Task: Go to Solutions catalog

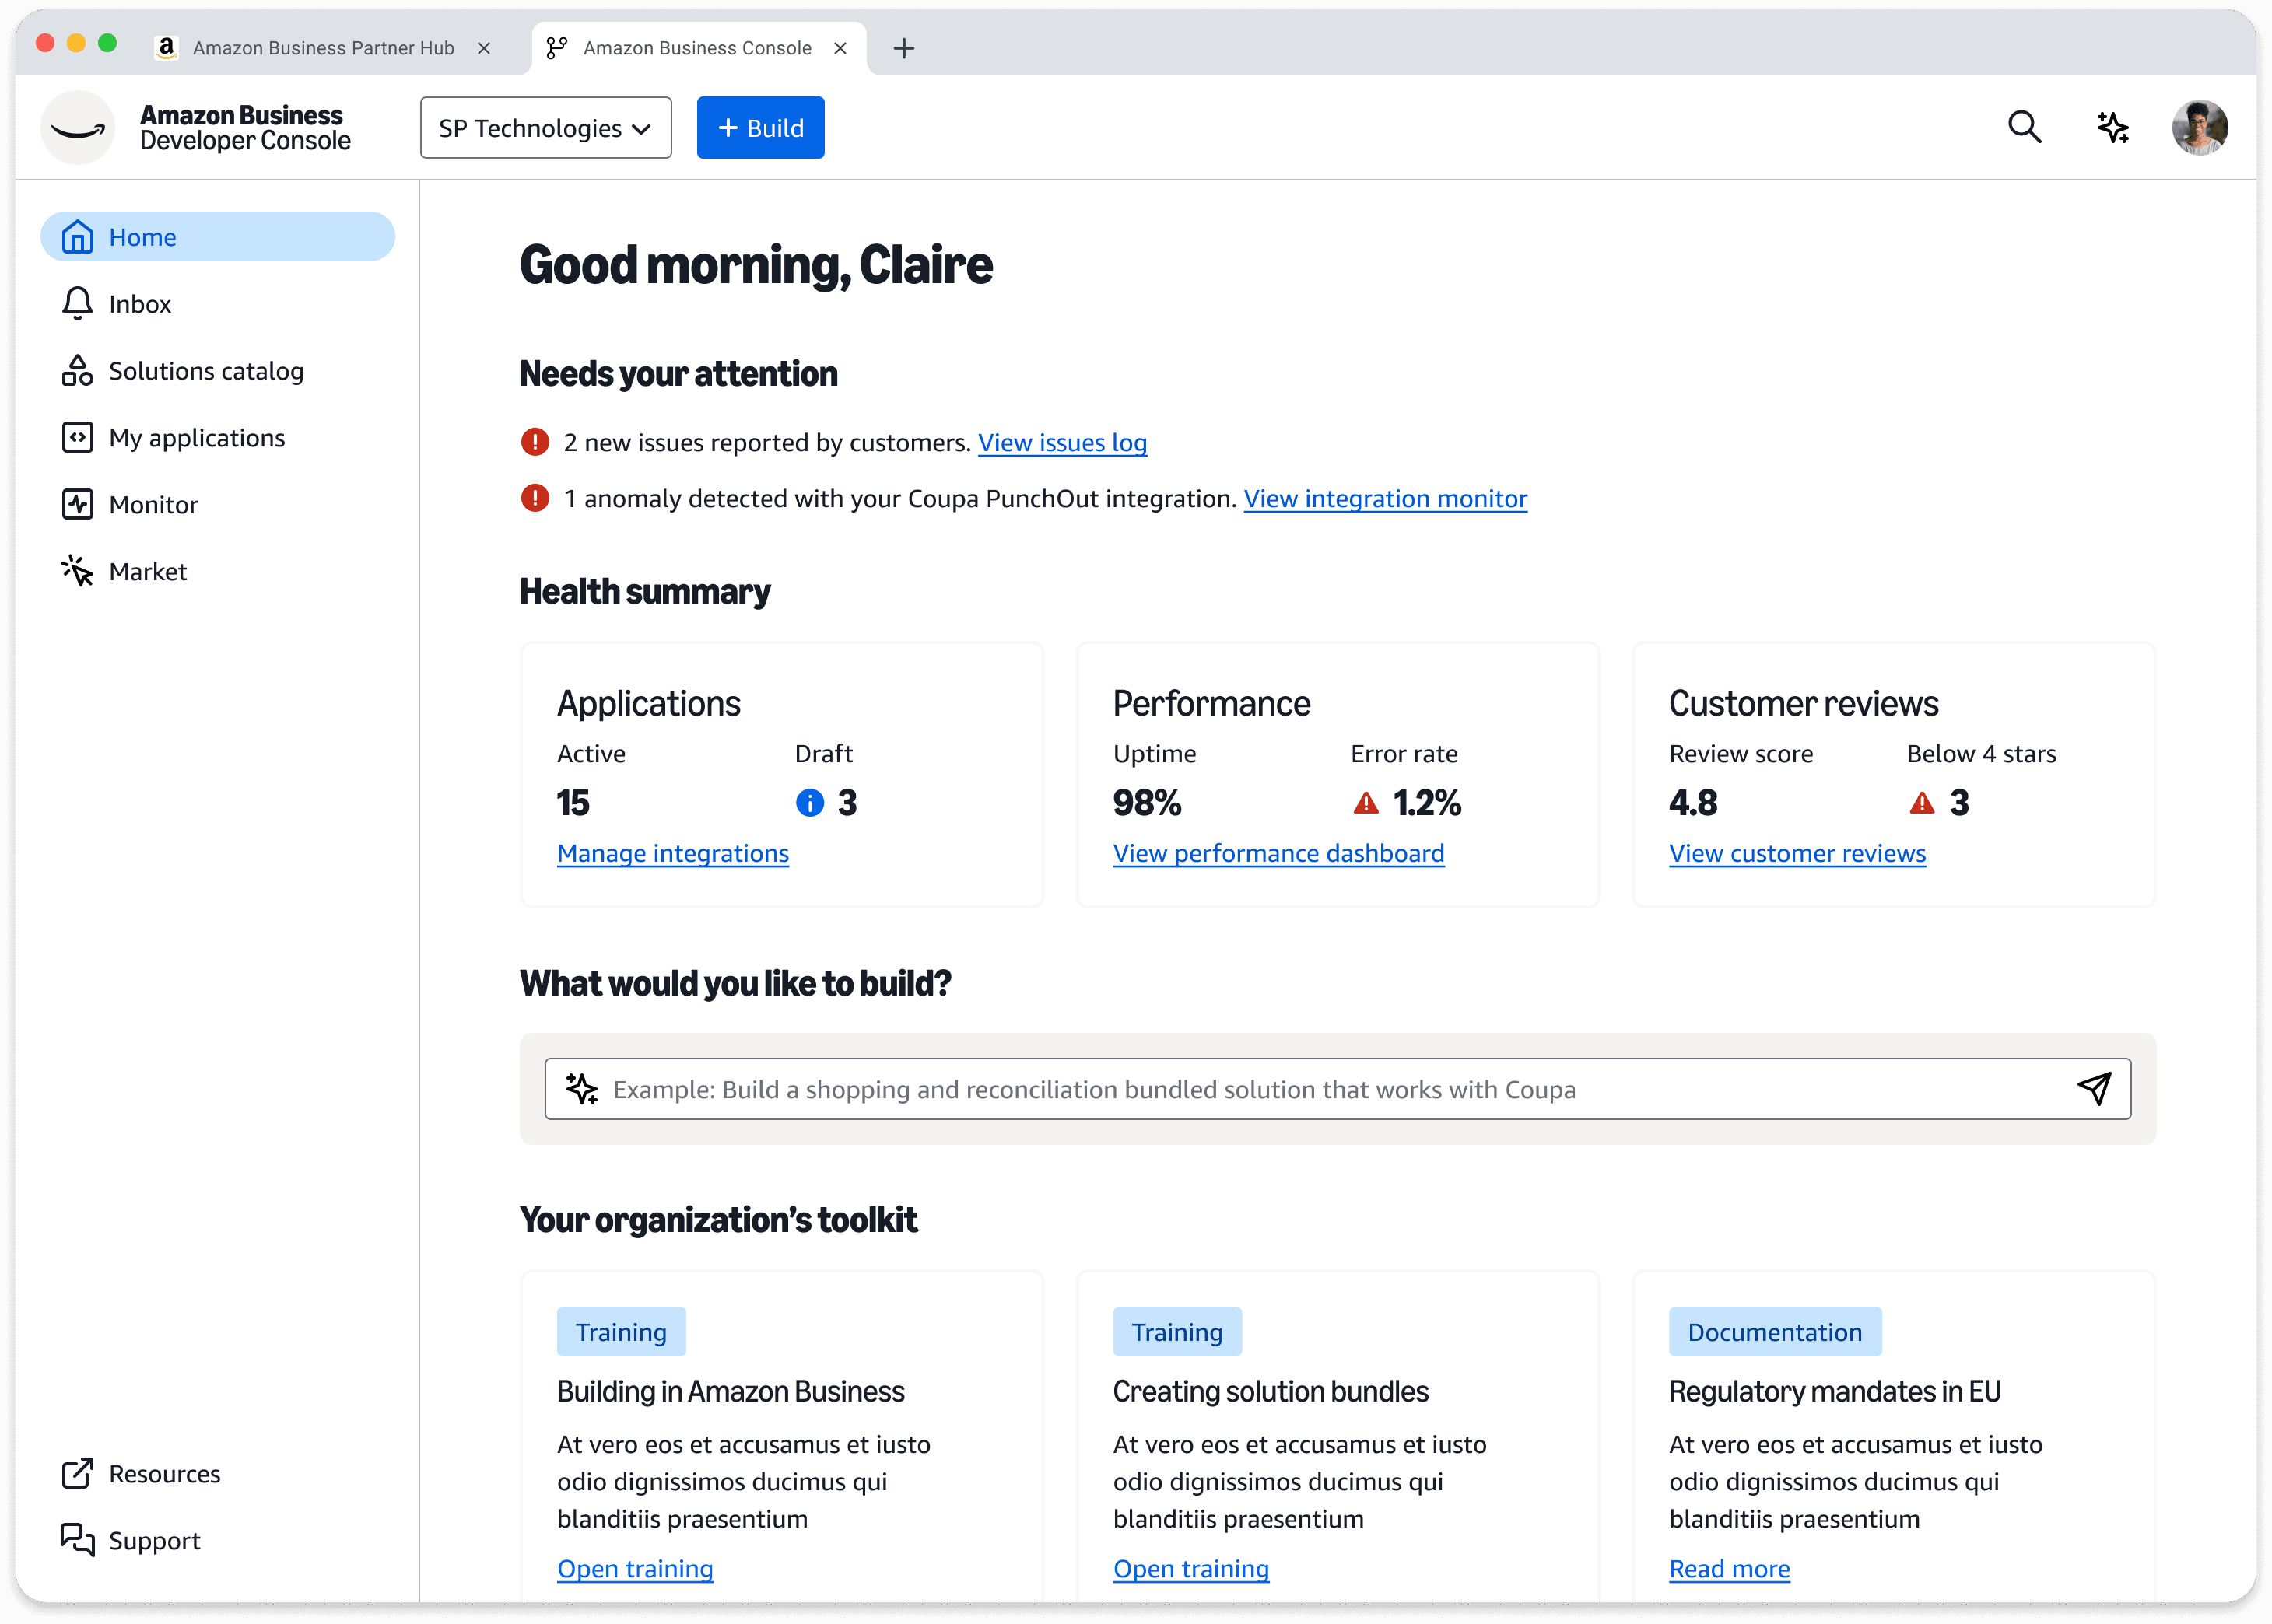Action: coord(205,371)
